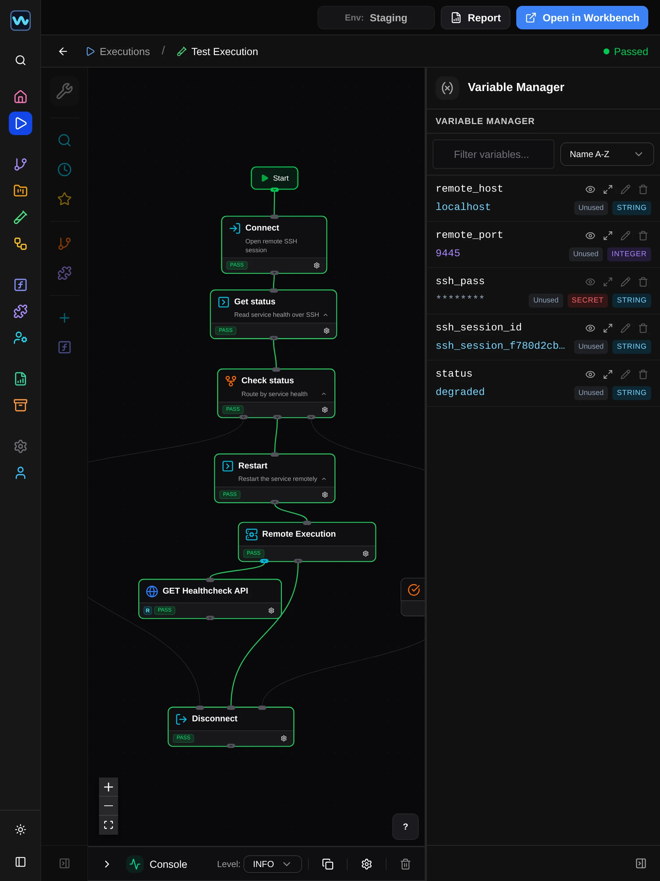Viewport: 660px width, 881px height.
Task: Clear the console with trash icon
Action: coord(406,864)
